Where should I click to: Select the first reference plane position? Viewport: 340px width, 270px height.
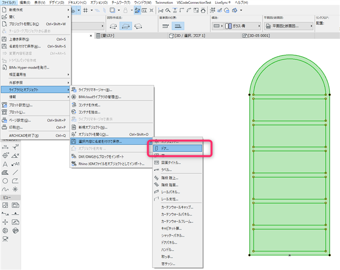coord(166,26)
